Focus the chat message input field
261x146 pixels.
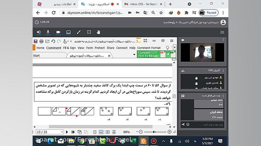pyautogui.click(x=207, y=125)
